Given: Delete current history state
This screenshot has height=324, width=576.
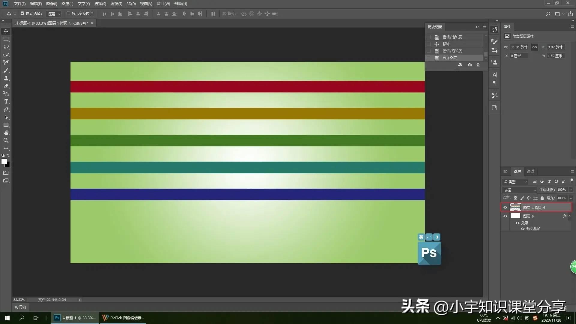Looking at the screenshot, I should tap(478, 65).
